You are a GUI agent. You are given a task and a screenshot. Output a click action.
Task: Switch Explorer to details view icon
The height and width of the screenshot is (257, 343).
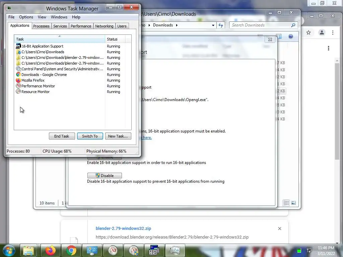[286, 203]
